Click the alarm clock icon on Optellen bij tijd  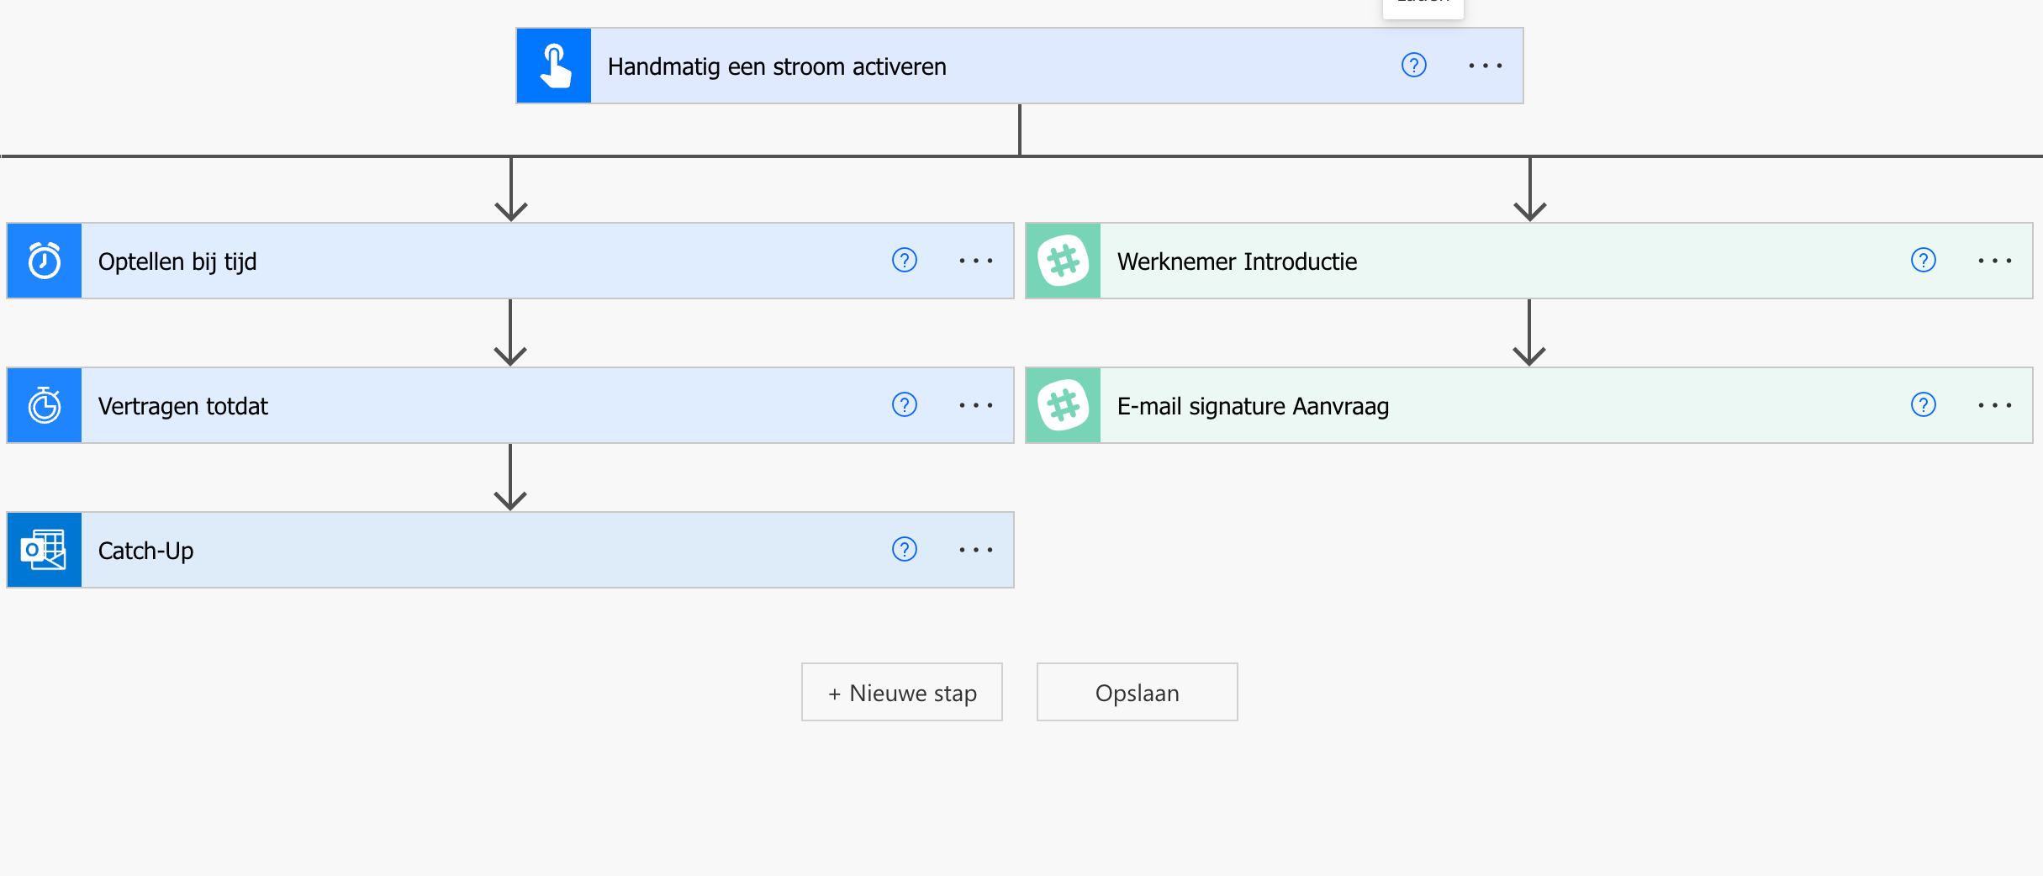[x=43, y=261]
